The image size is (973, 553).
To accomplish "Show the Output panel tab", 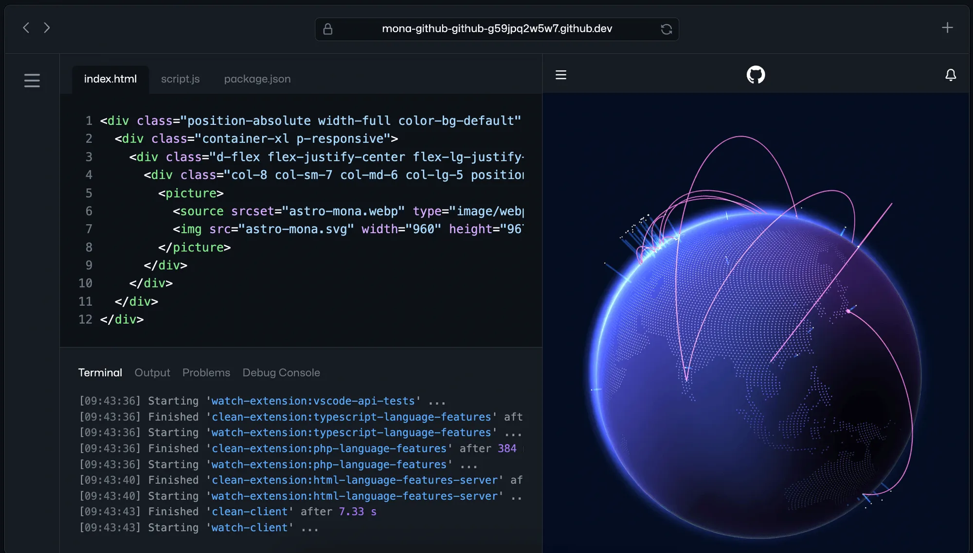I will (152, 373).
